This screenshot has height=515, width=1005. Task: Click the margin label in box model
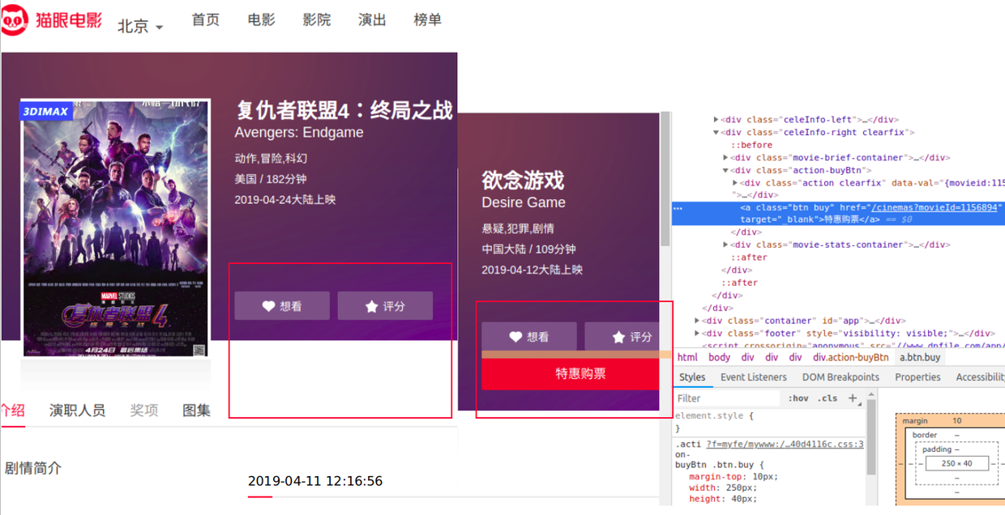tap(915, 421)
